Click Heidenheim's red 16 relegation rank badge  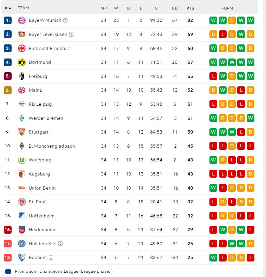click(8, 230)
